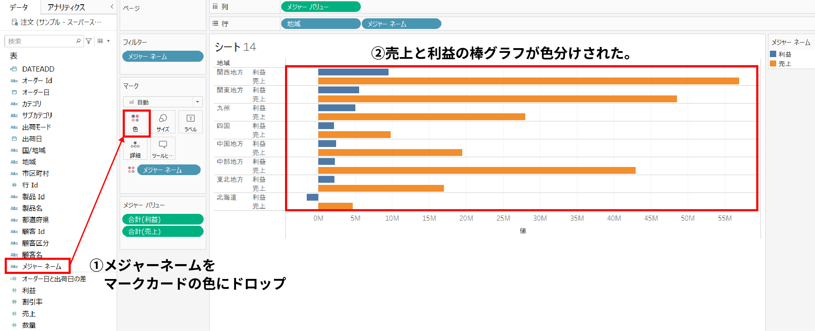
Task: Click the number icon beside 売上 field
Action: (14, 314)
